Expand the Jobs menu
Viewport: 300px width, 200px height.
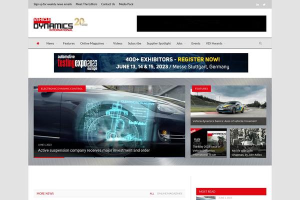179,43
